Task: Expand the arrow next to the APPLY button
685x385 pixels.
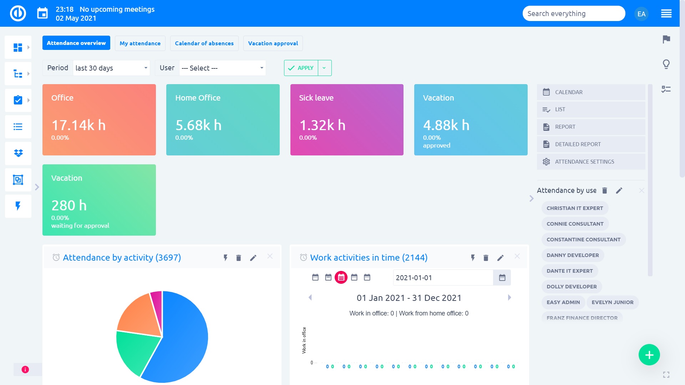Action: pos(324,68)
